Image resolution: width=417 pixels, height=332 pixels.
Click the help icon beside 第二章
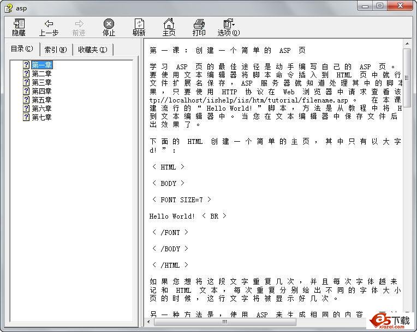click(x=26, y=74)
